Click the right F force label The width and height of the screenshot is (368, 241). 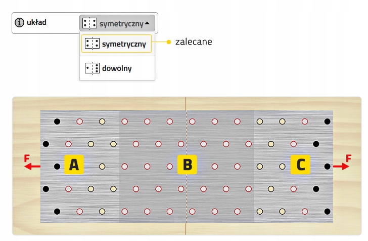(x=348, y=158)
